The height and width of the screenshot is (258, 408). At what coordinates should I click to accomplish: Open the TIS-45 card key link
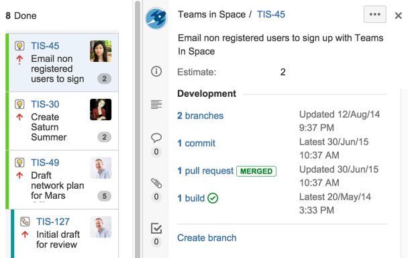[45, 46]
